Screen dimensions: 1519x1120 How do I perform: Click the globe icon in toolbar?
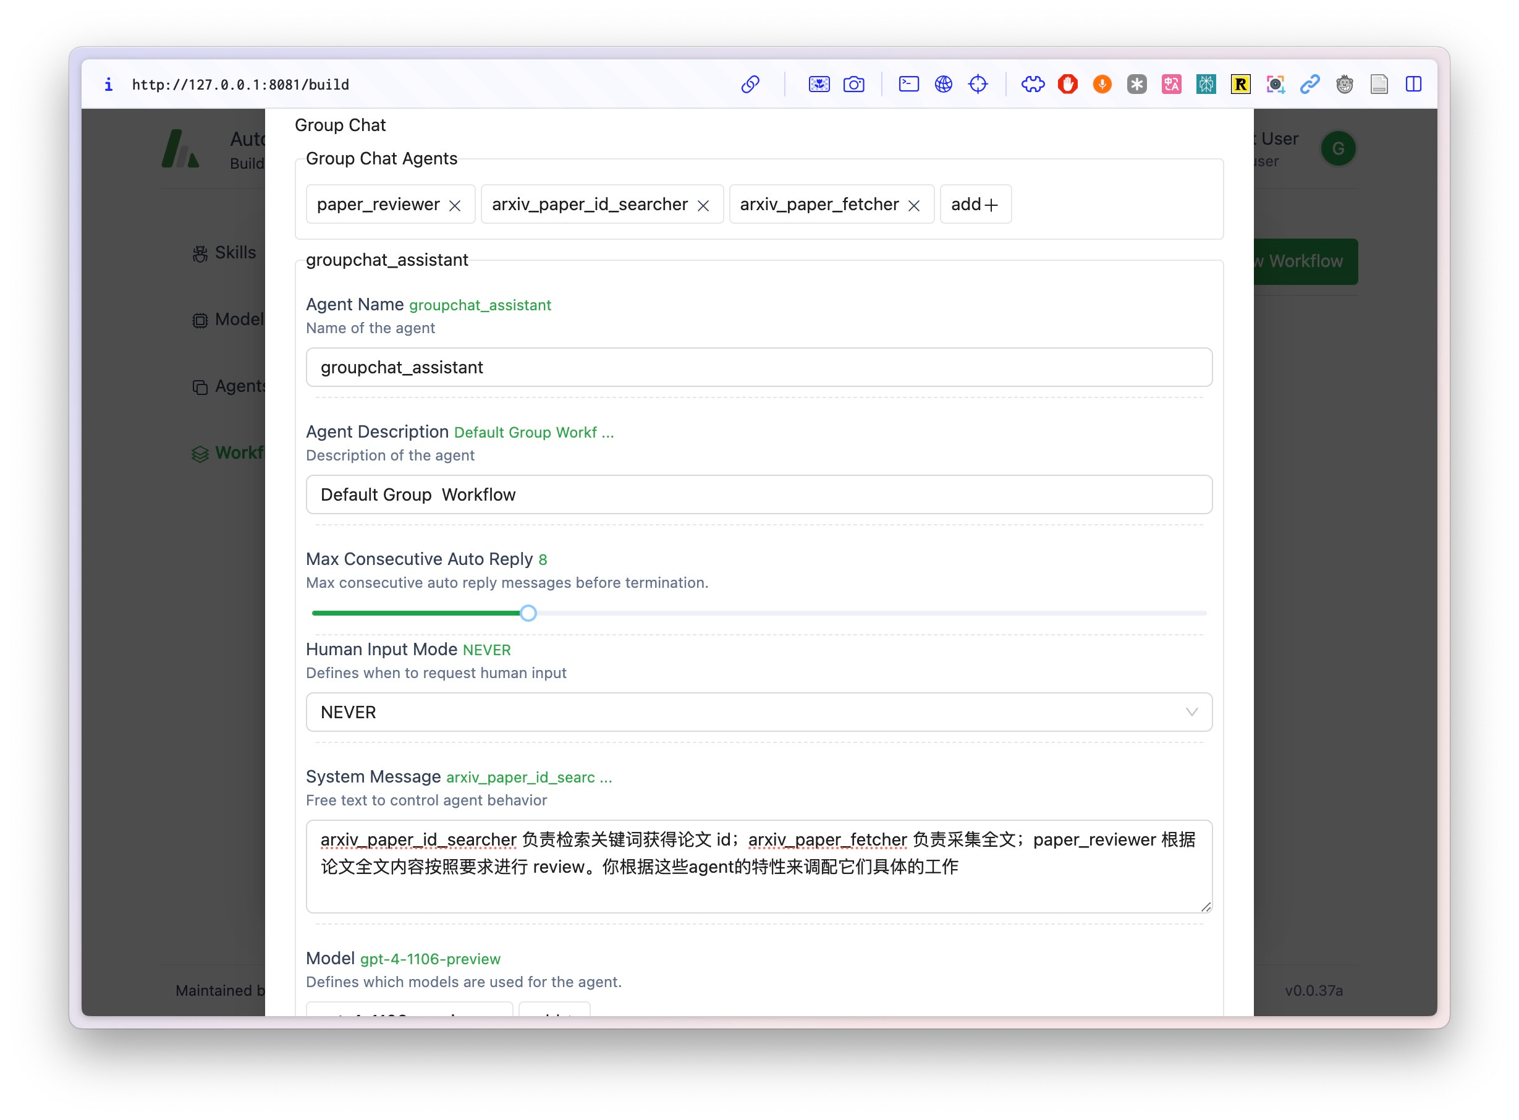(943, 84)
